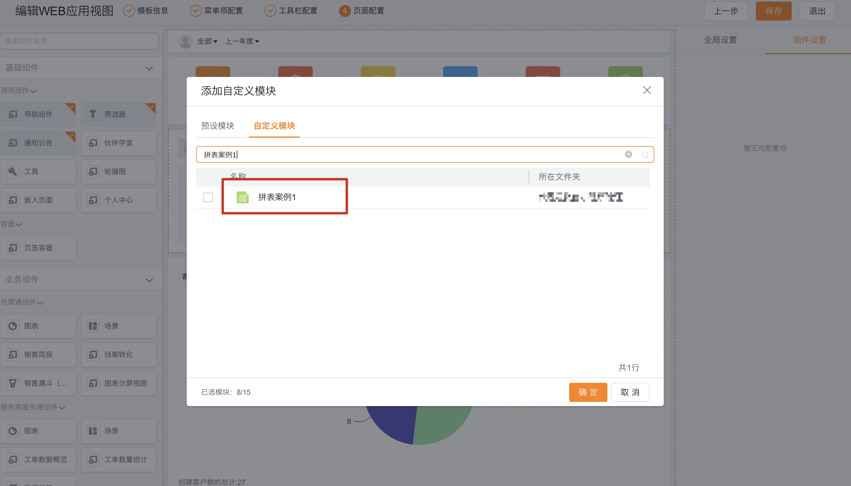
Task: Click the 嵌入页面 embedded page icon
Action: [x=12, y=200]
